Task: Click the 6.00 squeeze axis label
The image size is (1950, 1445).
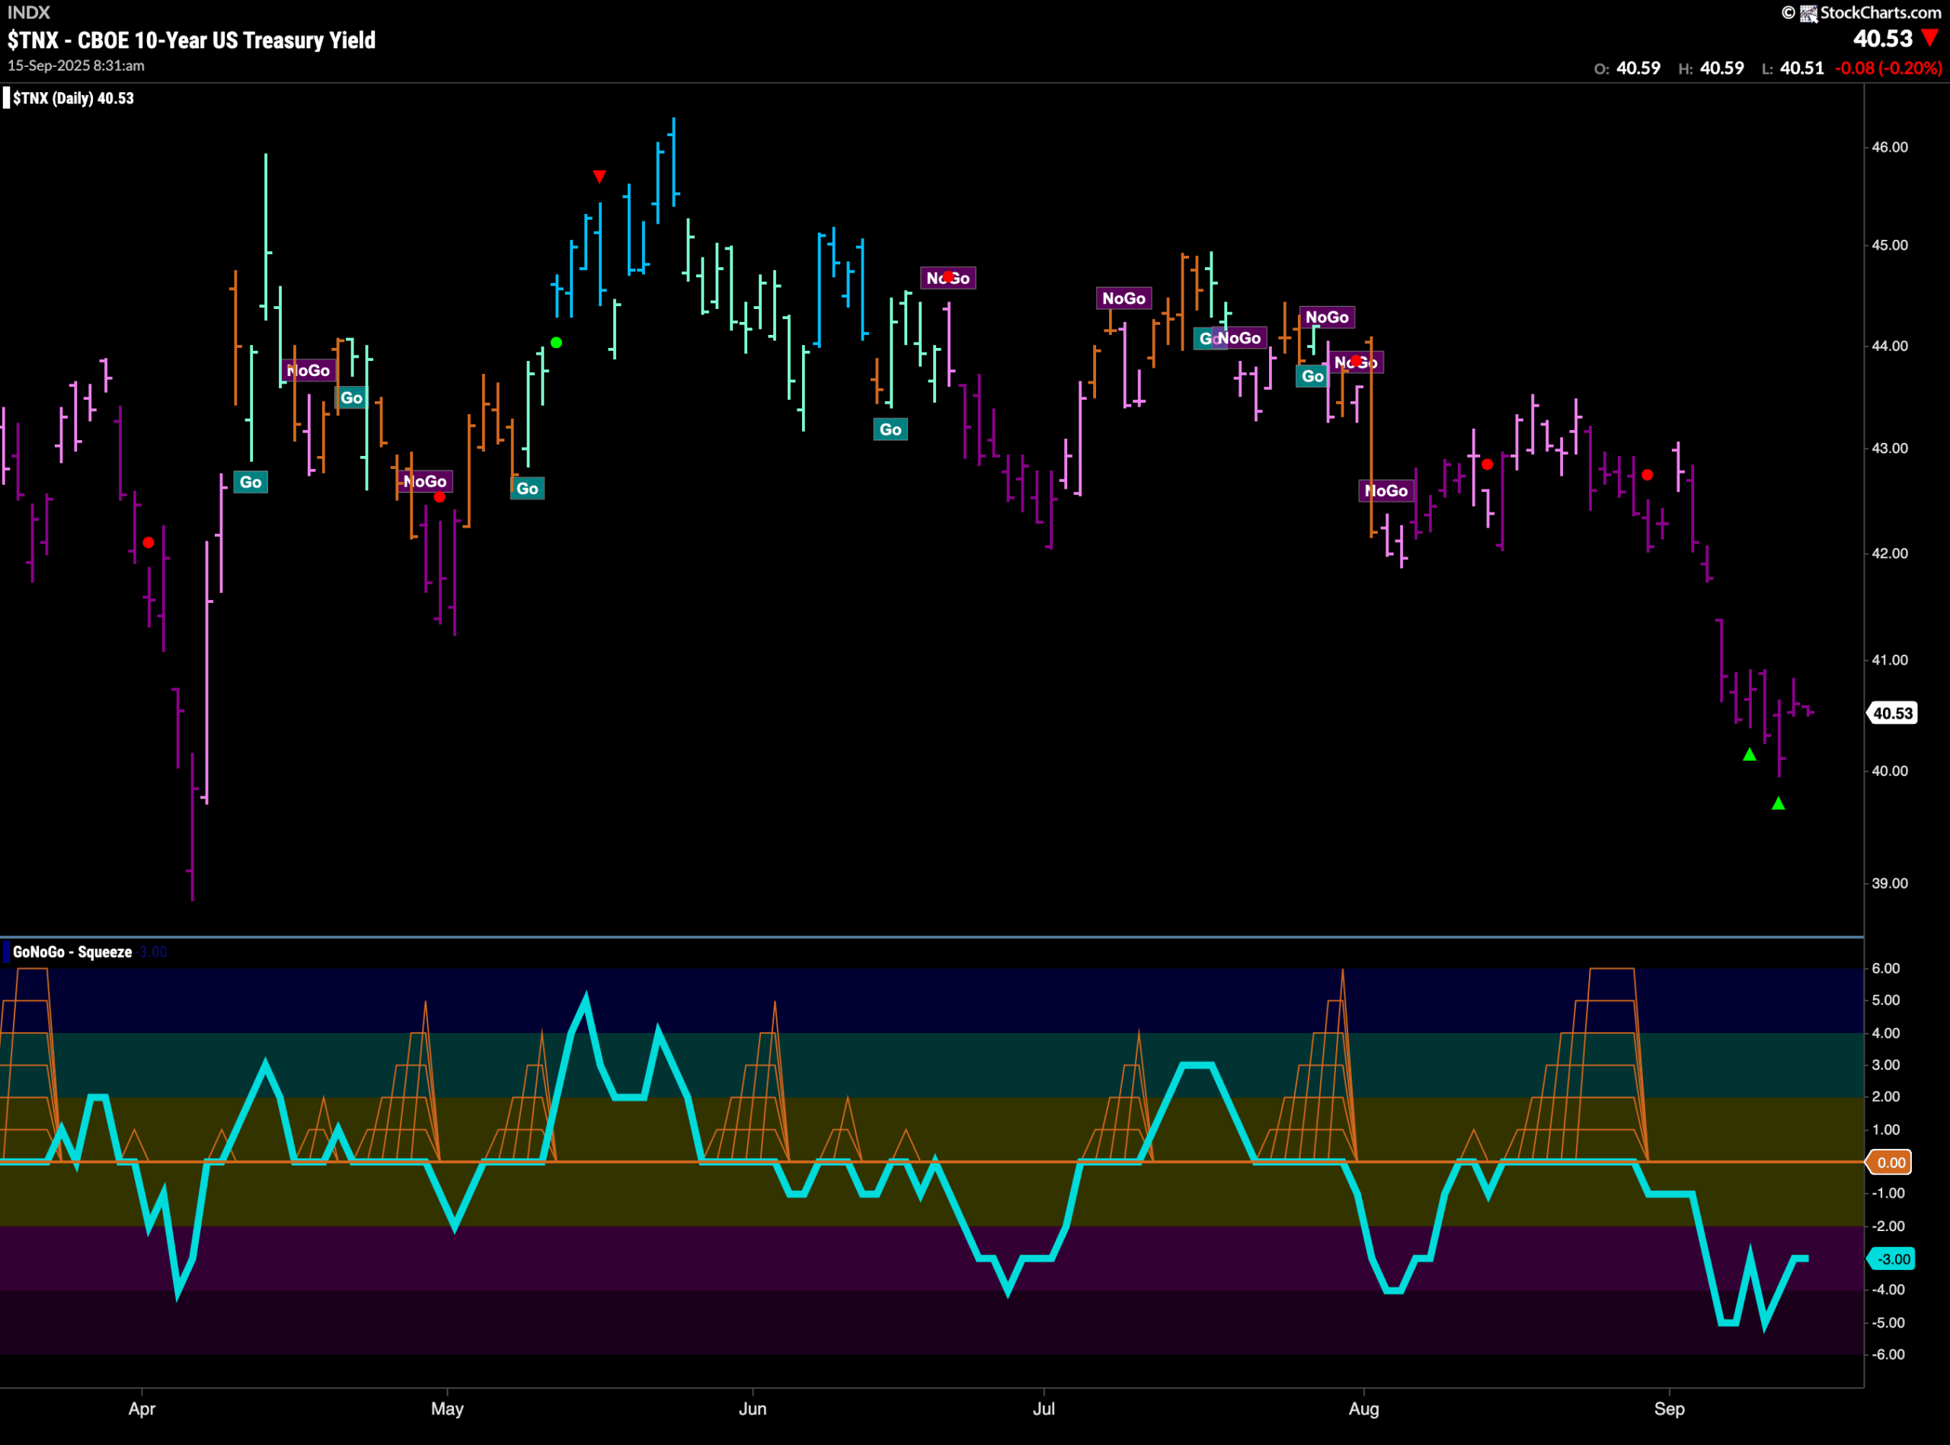Action: tap(1886, 968)
